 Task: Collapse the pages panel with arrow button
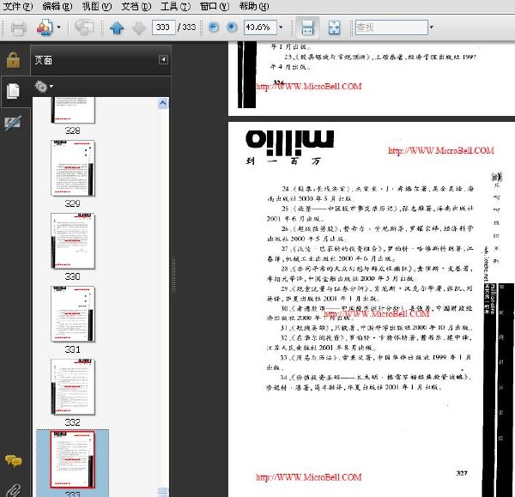164,59
